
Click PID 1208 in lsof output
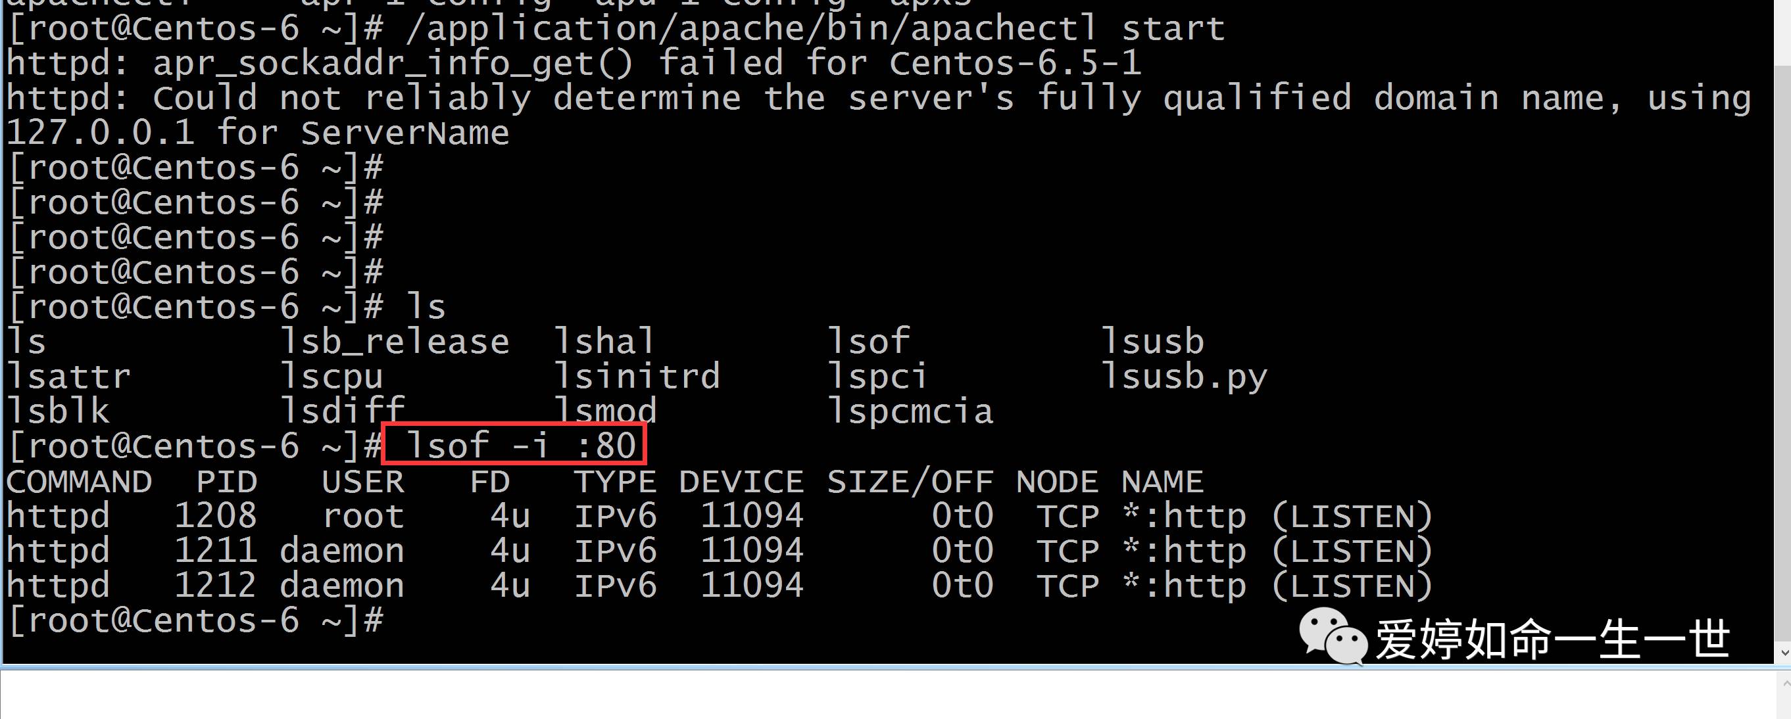click(216, 516)
